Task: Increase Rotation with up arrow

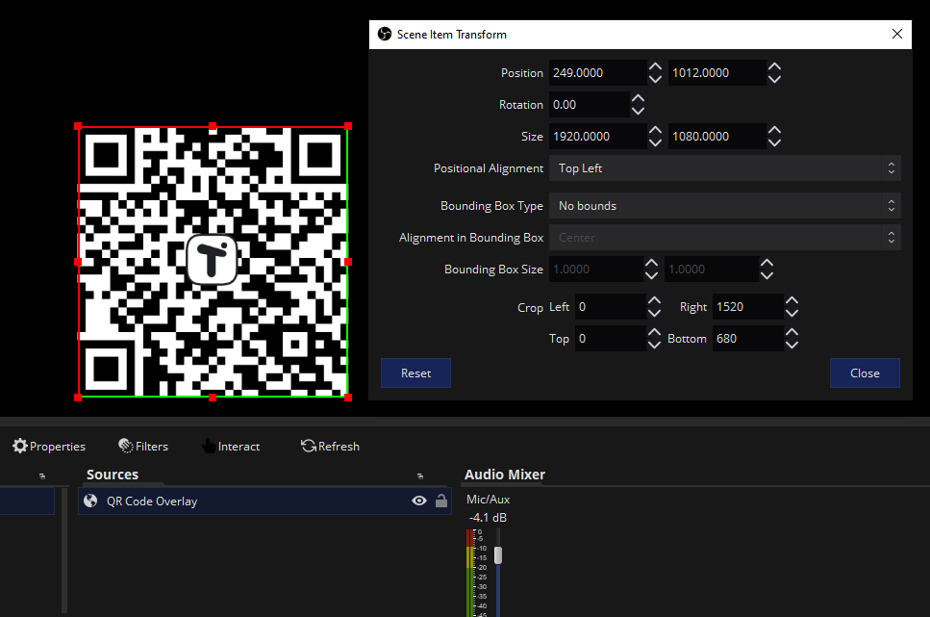Action: pyautogui.click(x=638, y=98)
